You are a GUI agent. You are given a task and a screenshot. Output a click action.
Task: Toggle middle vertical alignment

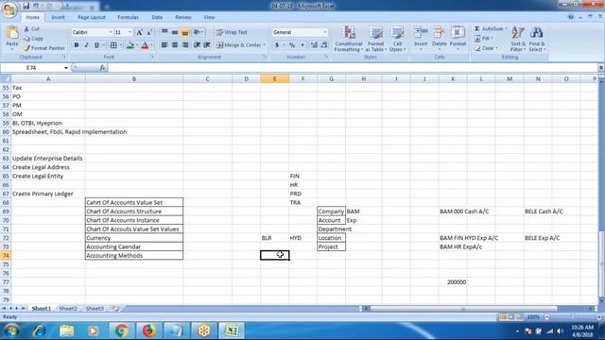pos(175,32)
